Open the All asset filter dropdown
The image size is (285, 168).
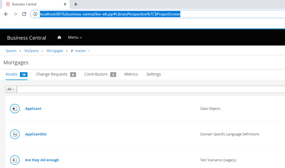coord(11,89)
